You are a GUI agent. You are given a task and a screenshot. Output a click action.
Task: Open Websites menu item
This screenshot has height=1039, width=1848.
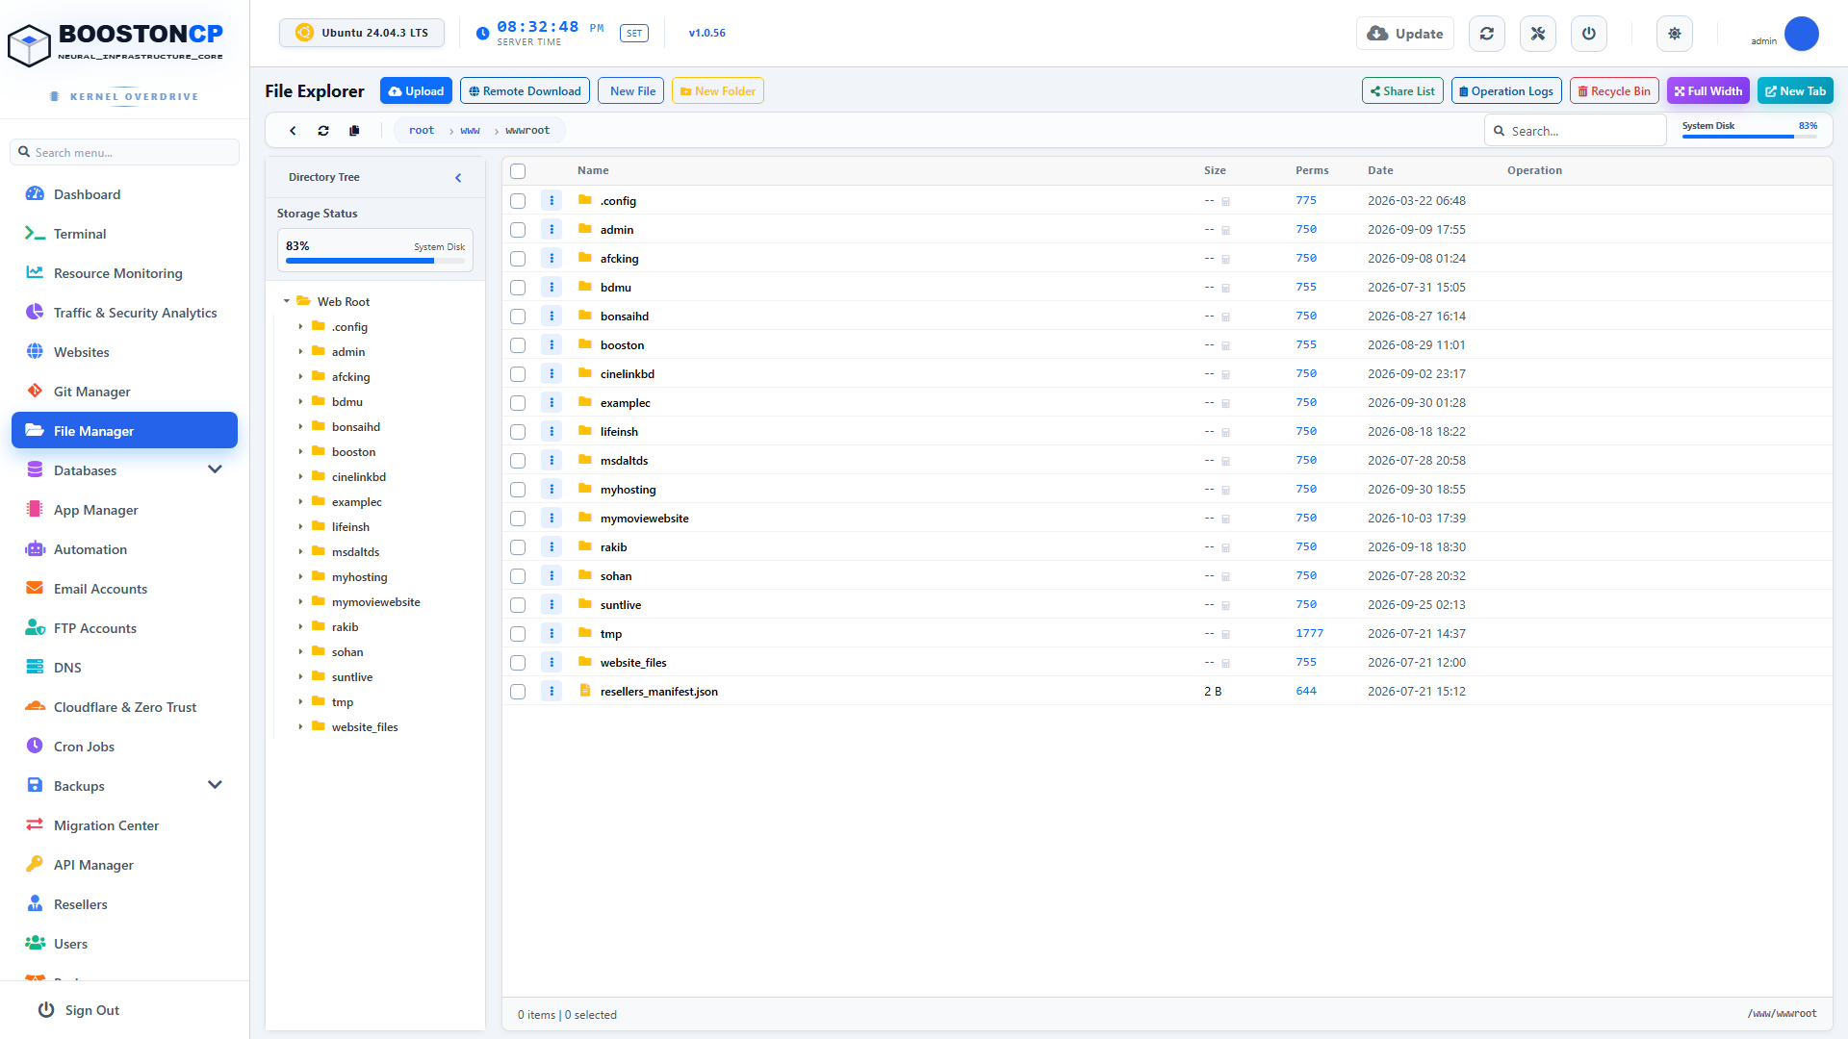pyautogui.click(x=124, y=352)
